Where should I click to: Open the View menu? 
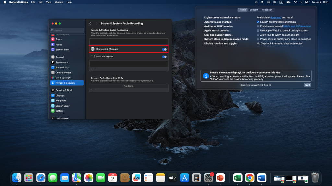(49, 2)
